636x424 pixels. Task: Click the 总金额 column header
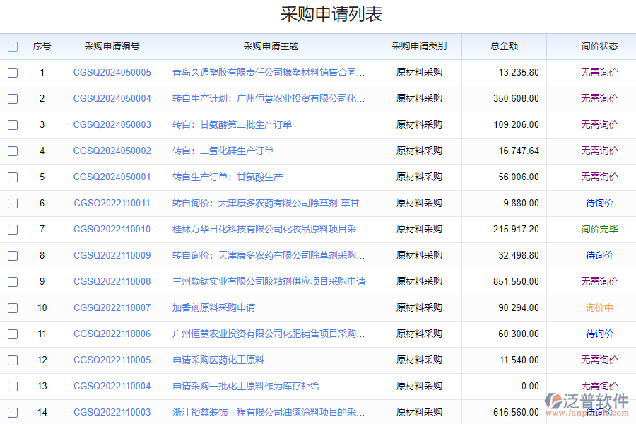pos(503,46)
